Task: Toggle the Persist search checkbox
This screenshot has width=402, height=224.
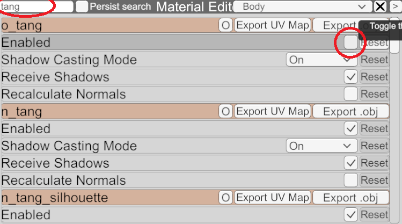Action: (82, 6)
